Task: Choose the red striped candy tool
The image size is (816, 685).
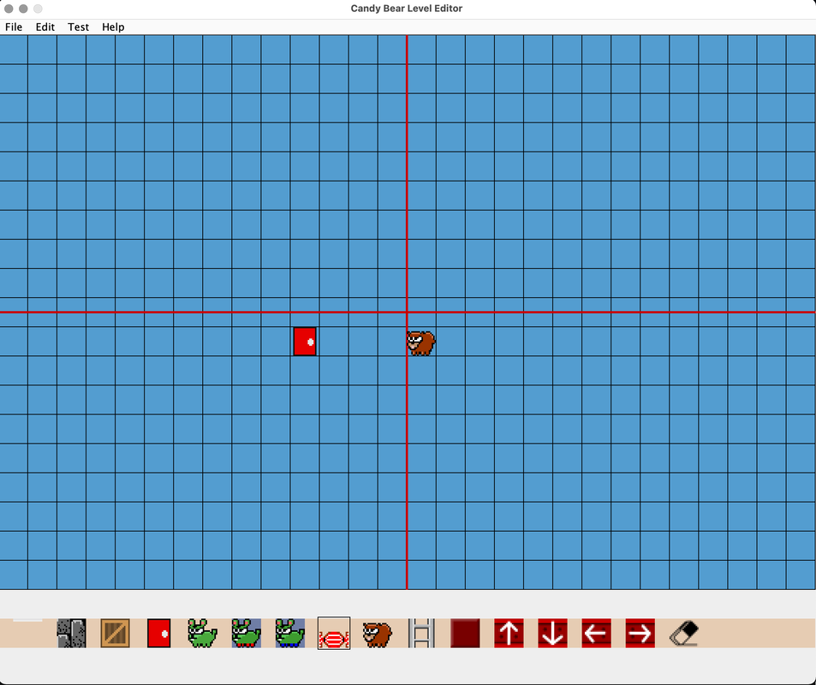Action: (334, 634)
